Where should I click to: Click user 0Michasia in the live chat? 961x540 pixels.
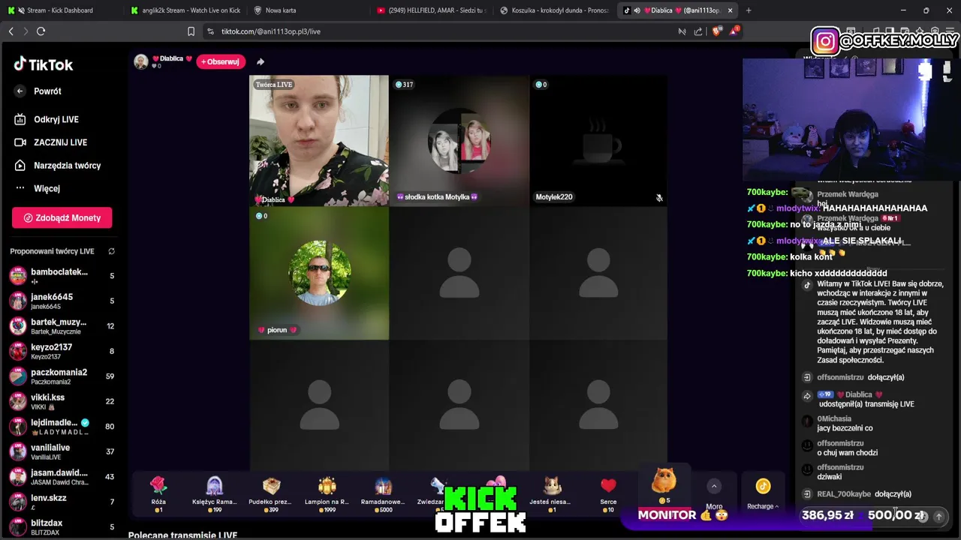click(x=834, y=419)
